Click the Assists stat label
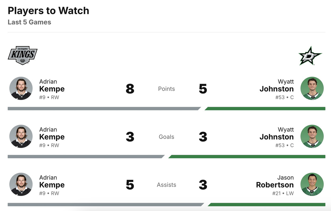331x211 pixels. (166, 185)
